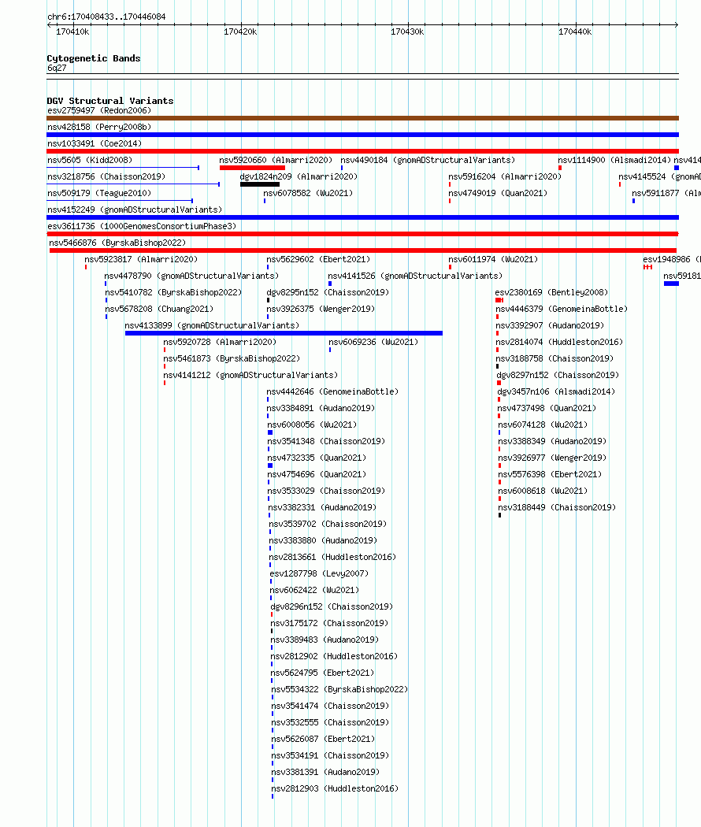Screen dimensions: 701x827
Task: Click dgv1824n209 (Almarri2020) label
Action: pyautogui.click(x=299, y=176)
